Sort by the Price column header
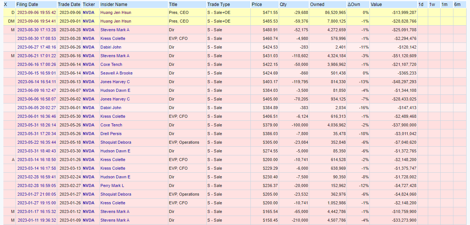This screenshot has width=470, height=225. tap(256, 5)
